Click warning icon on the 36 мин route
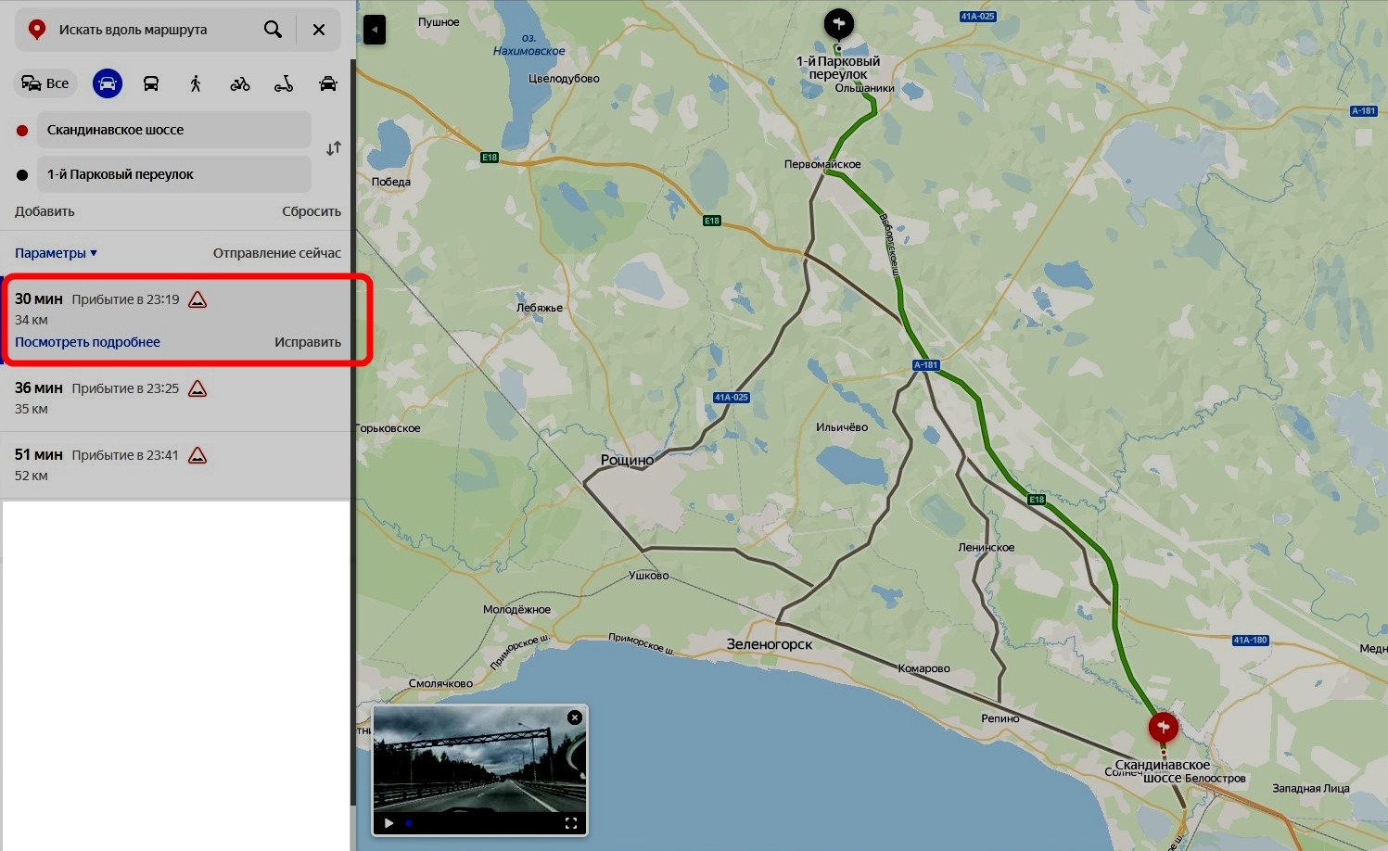 coord(197,388)
